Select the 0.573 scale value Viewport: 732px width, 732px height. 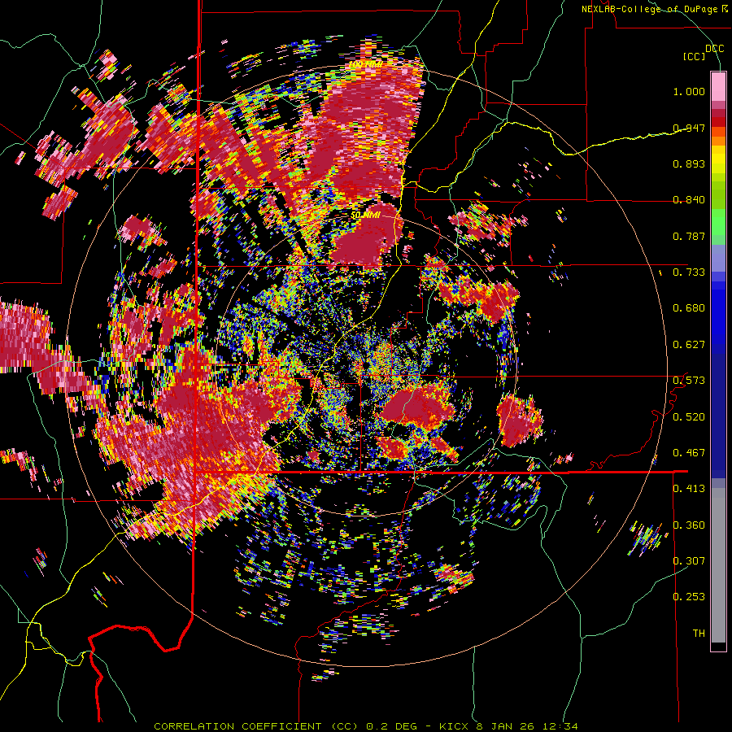[689, 381]
